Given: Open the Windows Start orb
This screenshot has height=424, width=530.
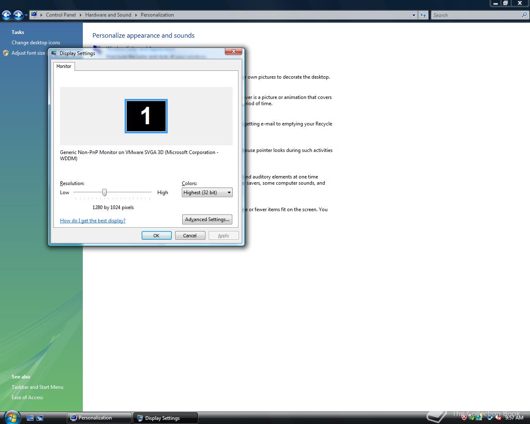Looking at the screenshot, I should pyautogui.click(x=12, y=417).
